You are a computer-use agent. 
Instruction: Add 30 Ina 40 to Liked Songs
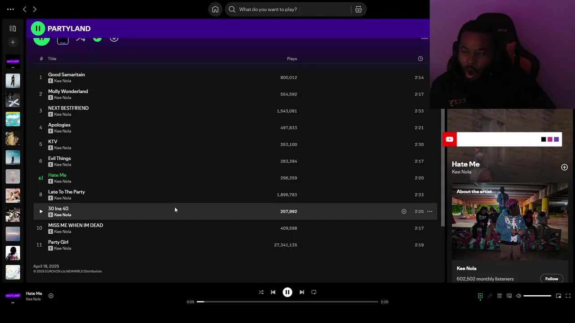coord(404,211)
